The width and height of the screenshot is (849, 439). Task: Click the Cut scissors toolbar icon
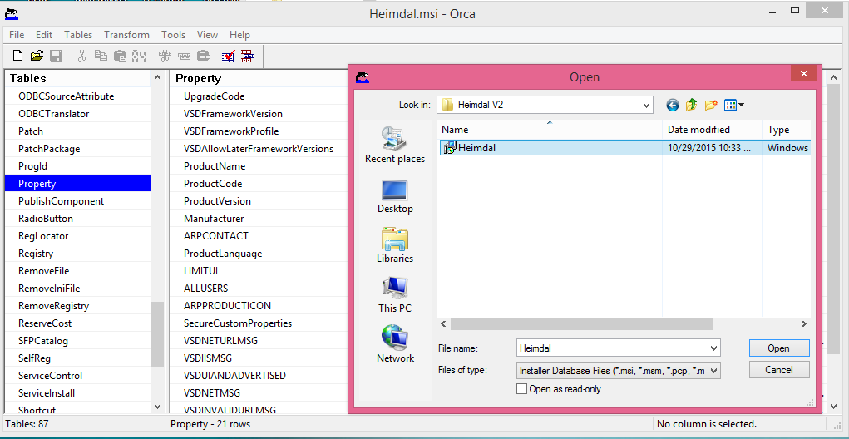click(81, 55)
